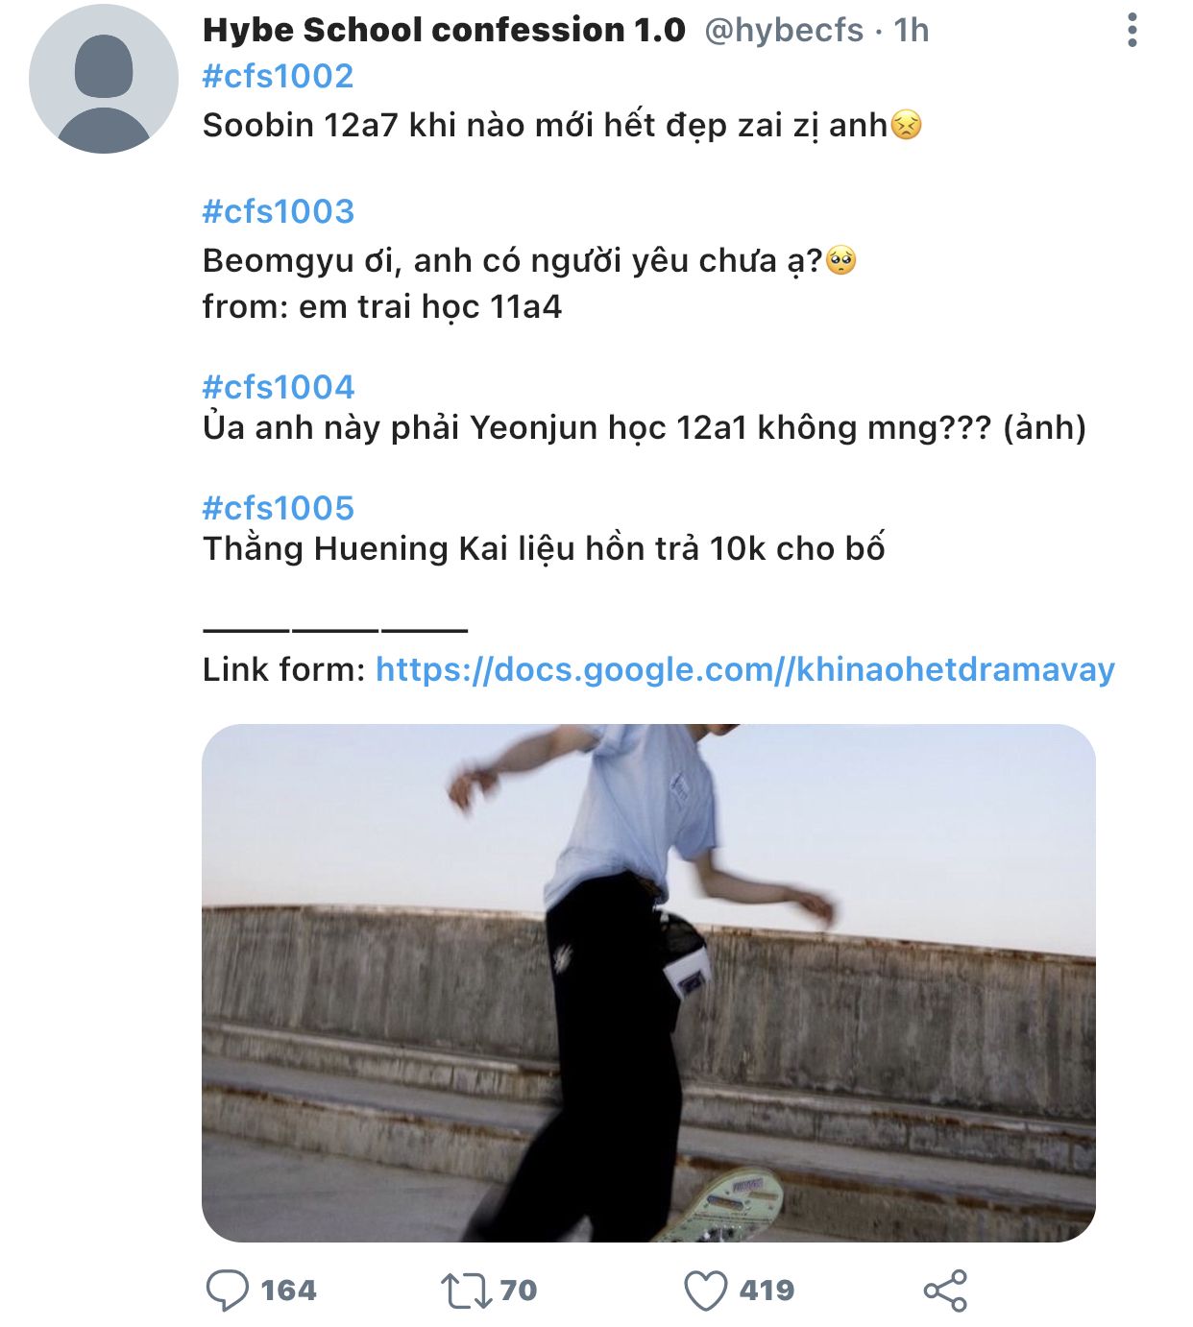
Task: Click the reply speech bubble icon
Action: click(x=228, y=1290)
